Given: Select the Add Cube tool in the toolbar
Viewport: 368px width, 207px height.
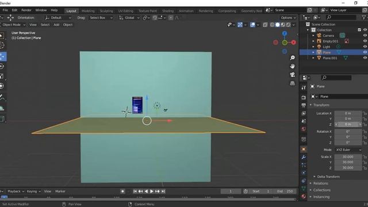Looking at the screenshot, I should point(2,119).
